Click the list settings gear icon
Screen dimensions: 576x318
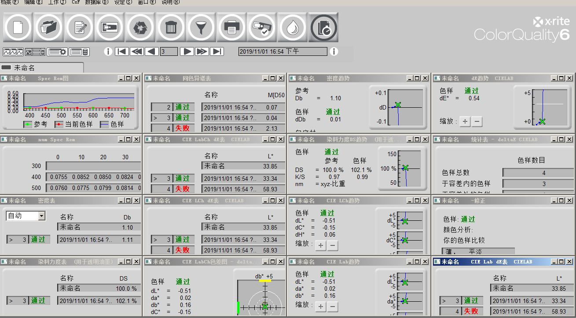(57, 52)
